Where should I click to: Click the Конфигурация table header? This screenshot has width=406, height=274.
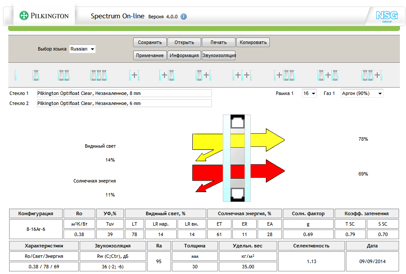pos(36,213)
